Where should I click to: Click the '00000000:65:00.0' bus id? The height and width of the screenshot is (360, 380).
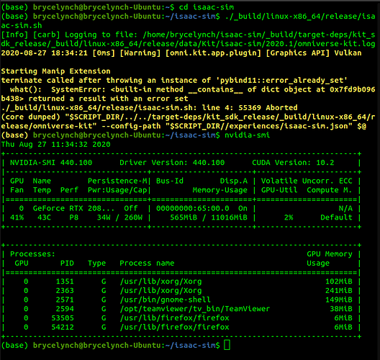(x=193, y=208)
